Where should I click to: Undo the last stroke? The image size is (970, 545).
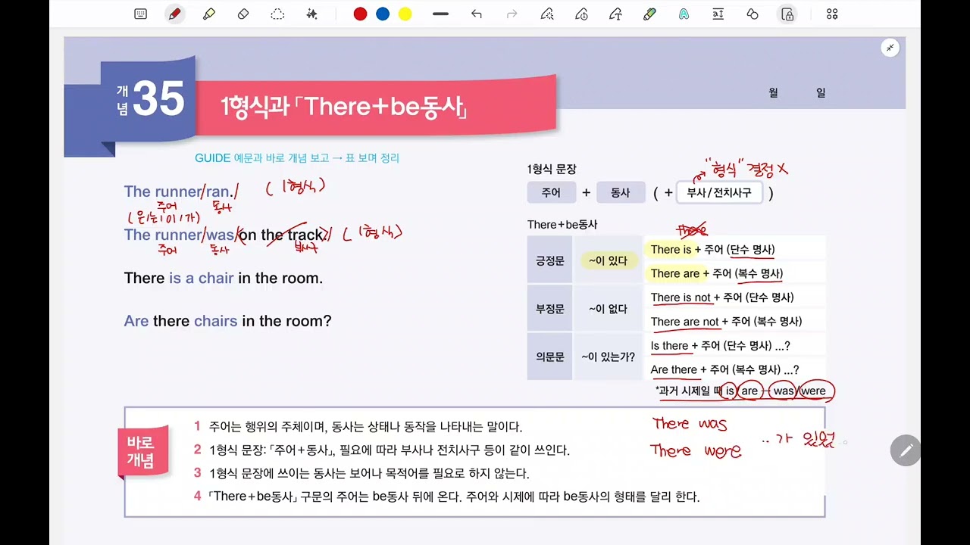[476, 14]
